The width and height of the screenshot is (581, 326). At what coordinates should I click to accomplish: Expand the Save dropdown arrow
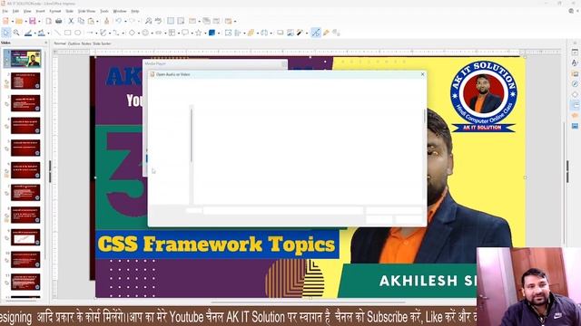pos(39,22)
